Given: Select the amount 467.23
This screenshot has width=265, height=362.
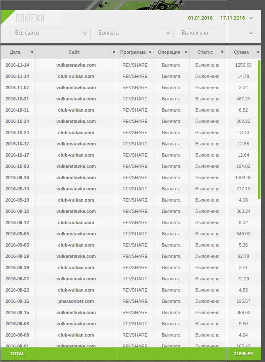Looking at the screenshot, I should 243,99.
